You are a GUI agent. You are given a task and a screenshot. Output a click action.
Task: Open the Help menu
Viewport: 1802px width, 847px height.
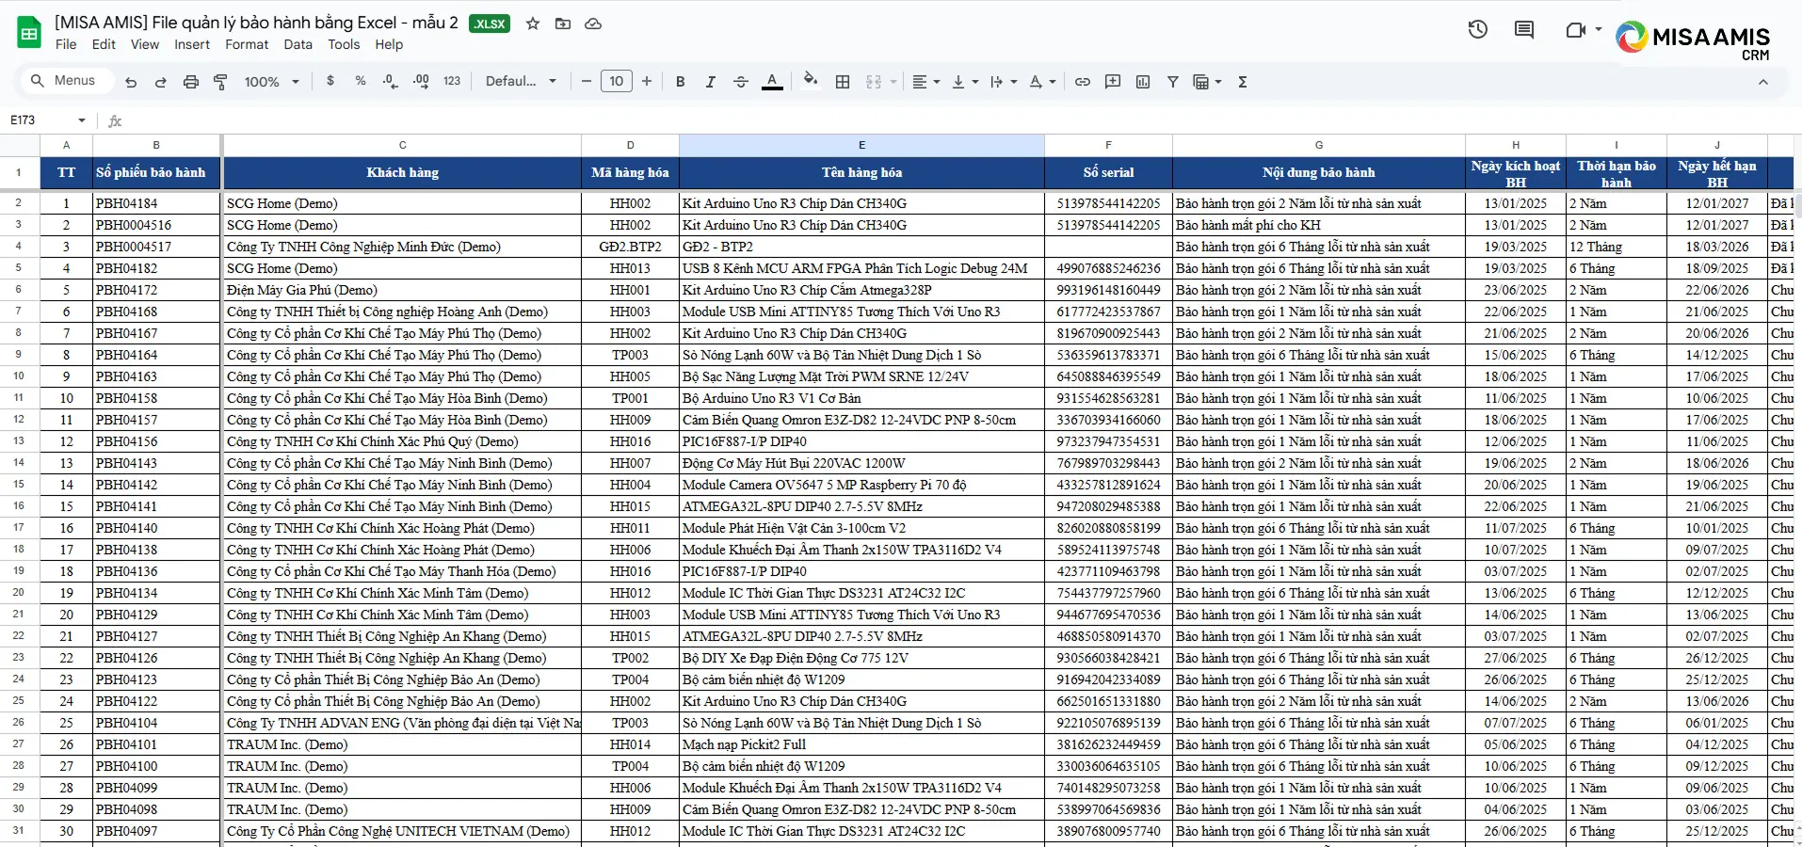[389, 44]
